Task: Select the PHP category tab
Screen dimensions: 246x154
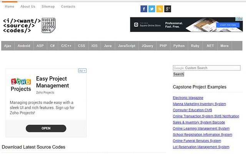Action: [163, 46]
